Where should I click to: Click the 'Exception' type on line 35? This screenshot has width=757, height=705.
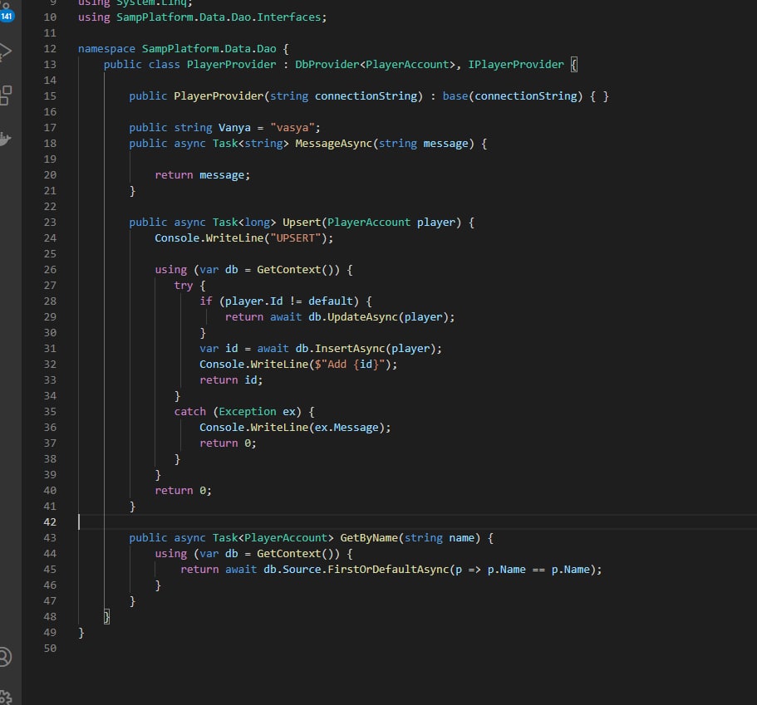coord(248,412)
